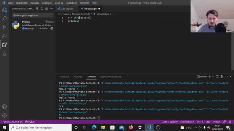Go to line Zeile 1, Spalte 9
Image resolution: width=234 pixels, height=131 pixels.
pyautogui.click(x=170, y=122)
